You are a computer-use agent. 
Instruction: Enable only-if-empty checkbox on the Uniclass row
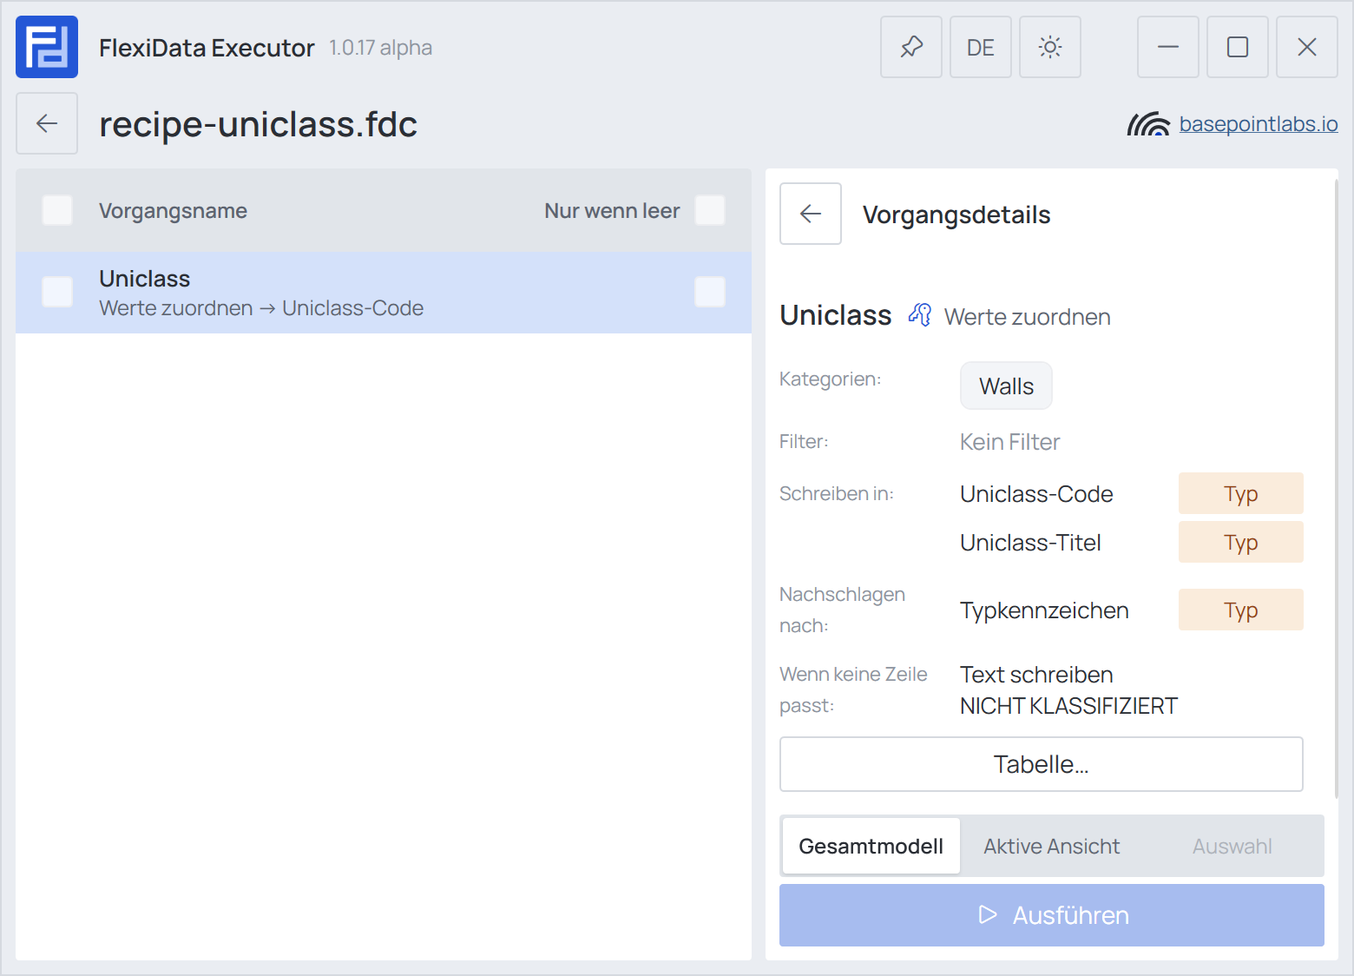pos(710,292)
